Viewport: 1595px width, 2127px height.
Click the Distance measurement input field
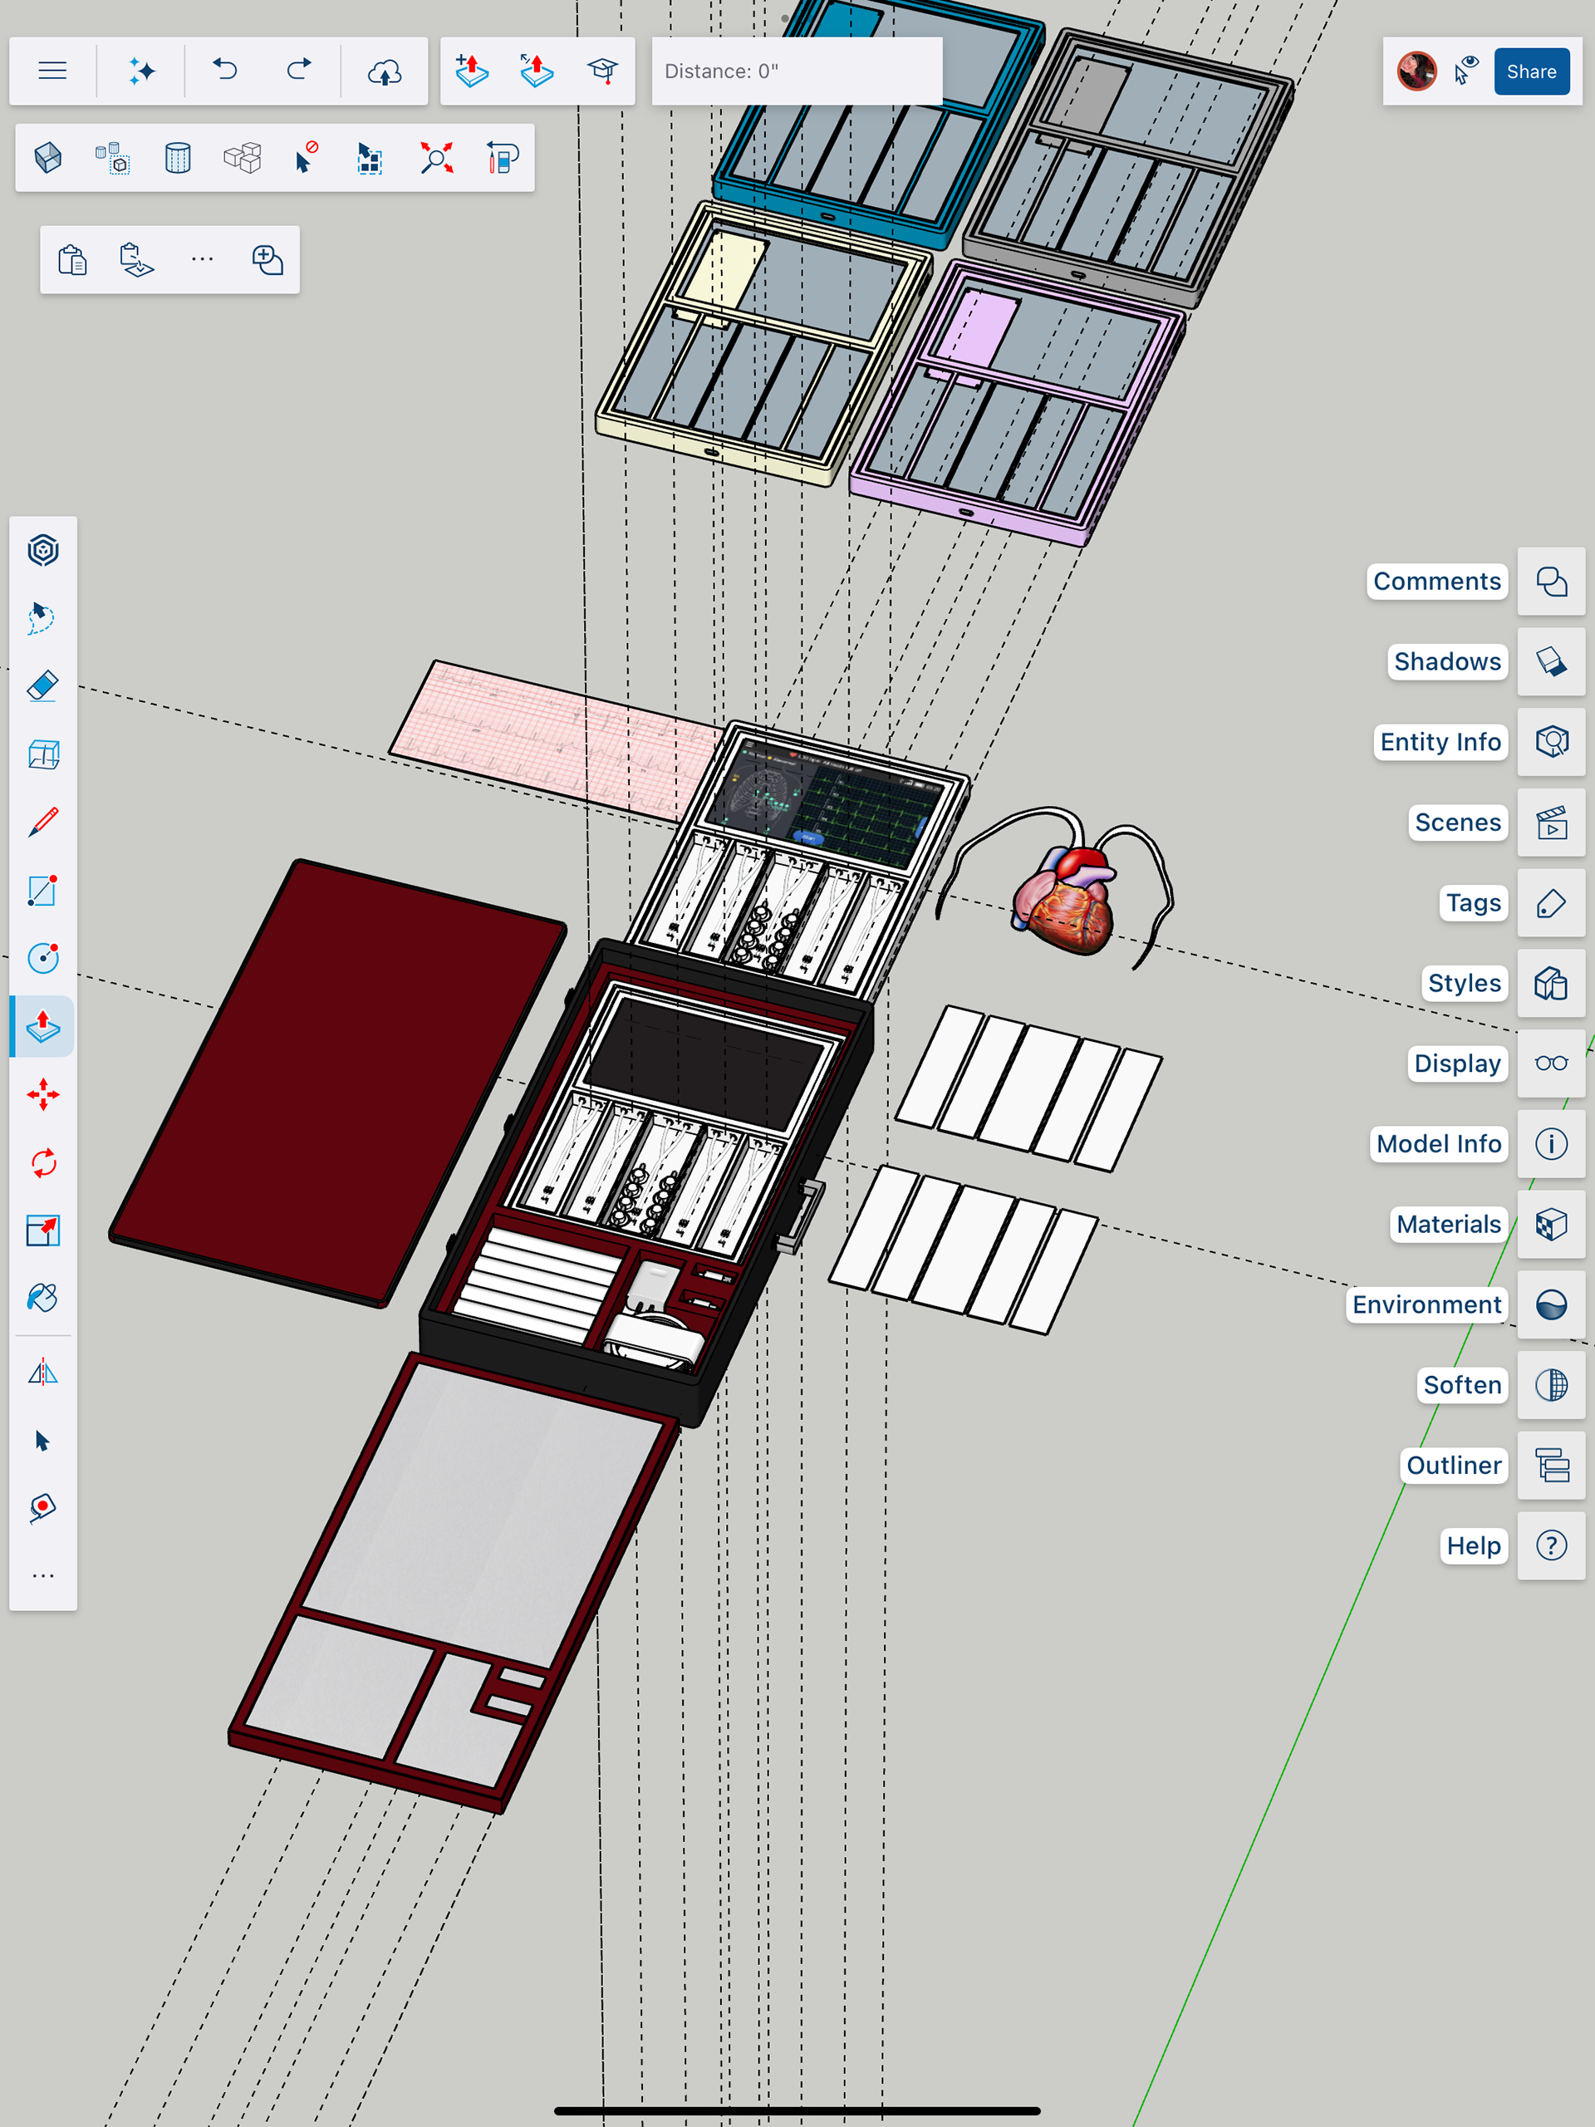[796, 71]
